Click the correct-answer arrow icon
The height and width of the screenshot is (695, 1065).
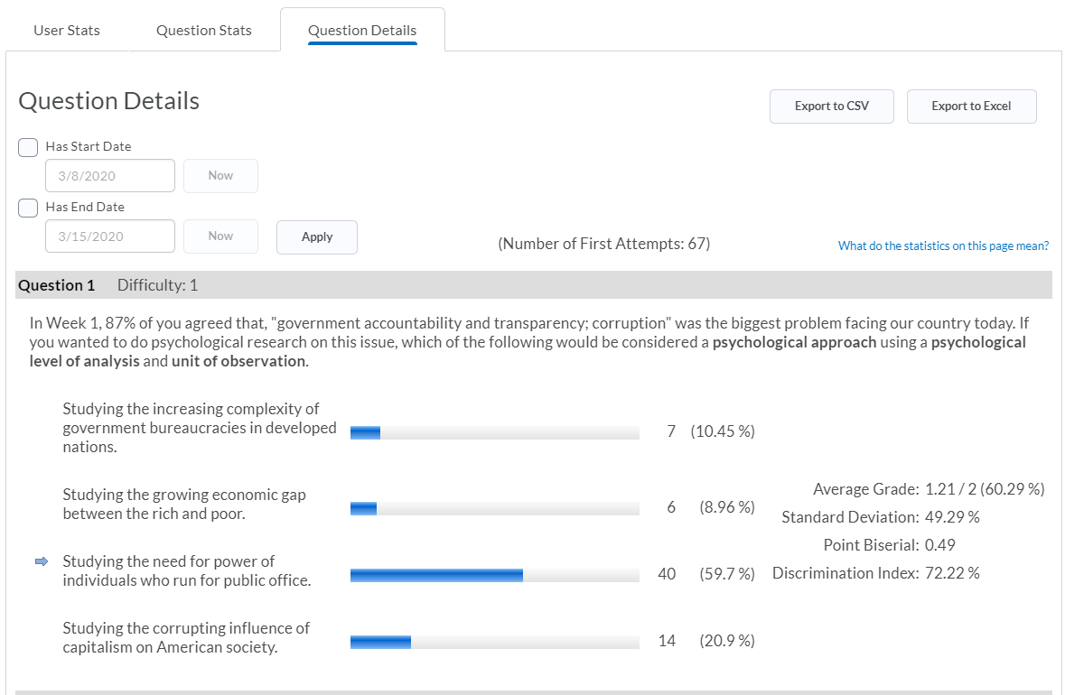pyautogui.click(x=41, y=561)
